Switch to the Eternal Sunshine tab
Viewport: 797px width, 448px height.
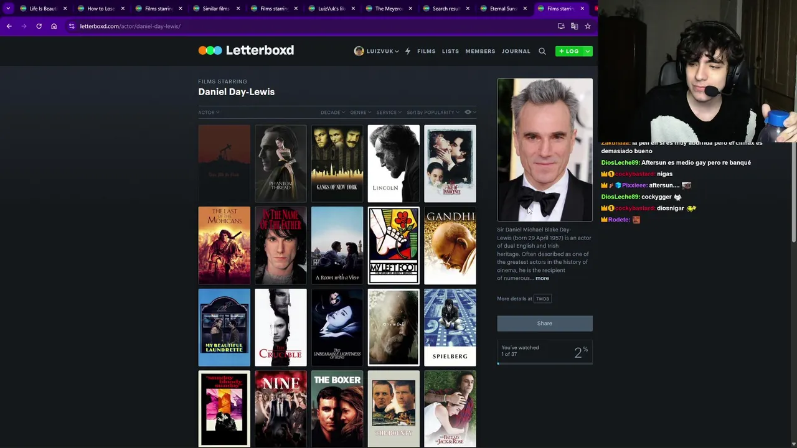[502, 9]
